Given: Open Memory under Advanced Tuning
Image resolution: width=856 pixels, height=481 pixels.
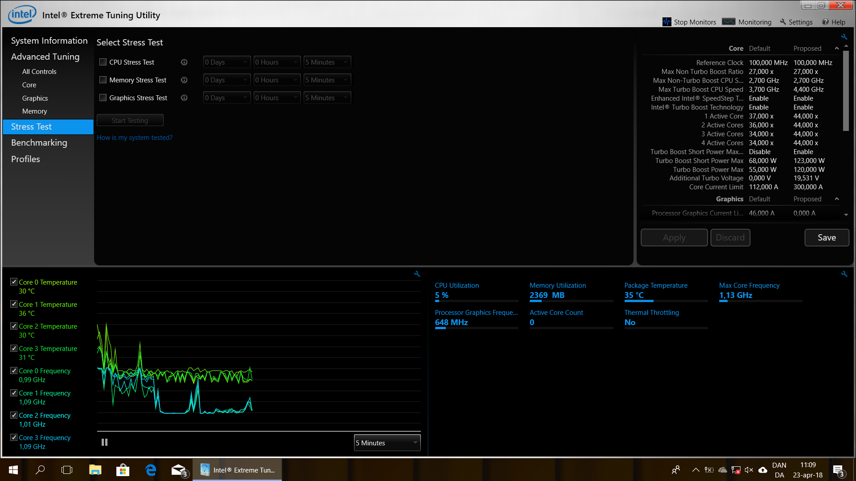Looking at the screenshot, I should (34, 111).
